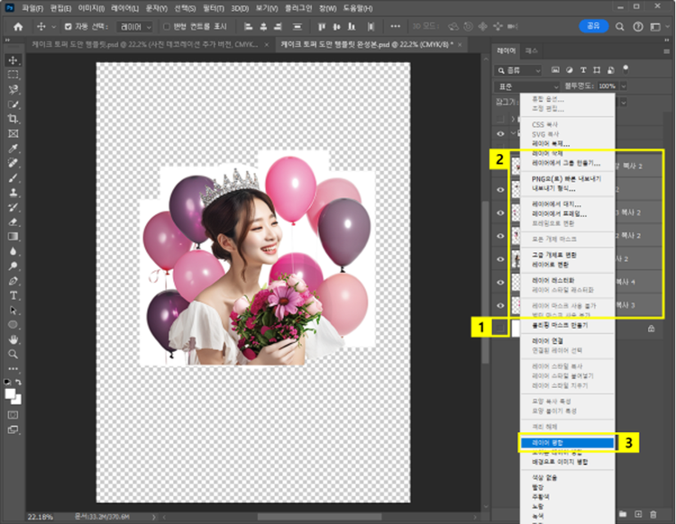Image resolution: width=676 pixels, height=524 pixels.
Task: Select the Brush tool
Action: [x=14, y=177]
